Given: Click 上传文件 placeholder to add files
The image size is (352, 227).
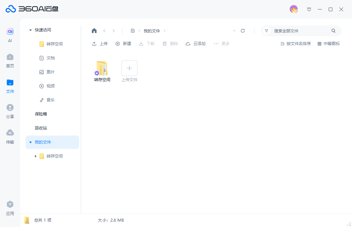Looking at the screenshot, I should 129,68.
